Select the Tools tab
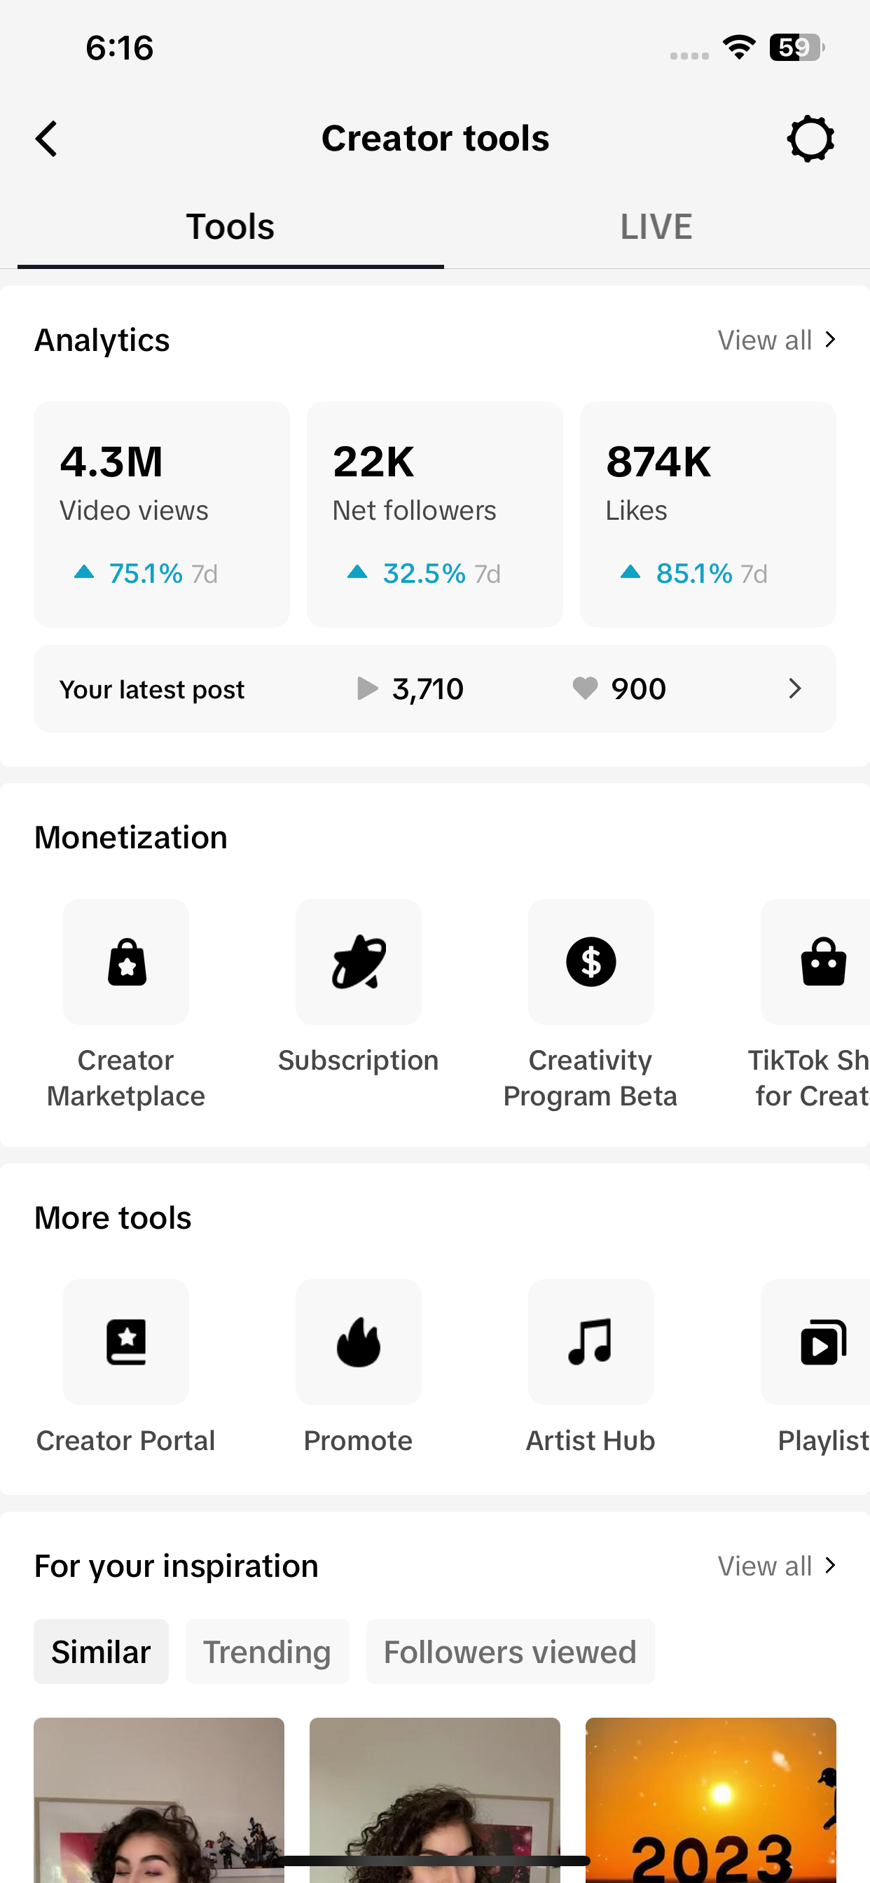Screen dimensions: 870x1883 [x=230, y=226]
